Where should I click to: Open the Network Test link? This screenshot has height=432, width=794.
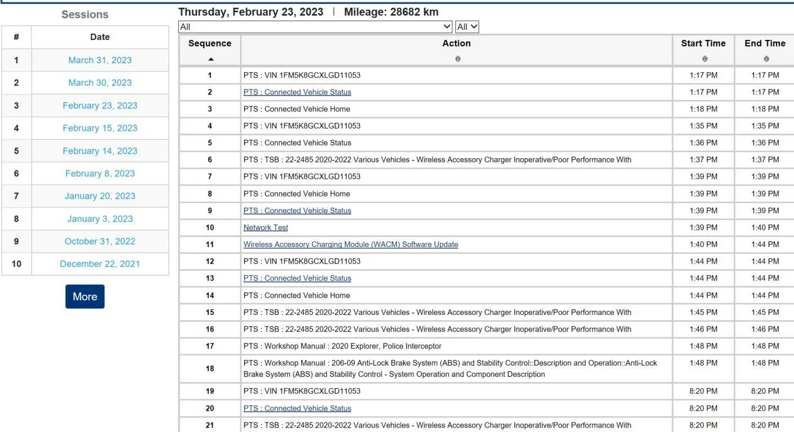point(266,227)
